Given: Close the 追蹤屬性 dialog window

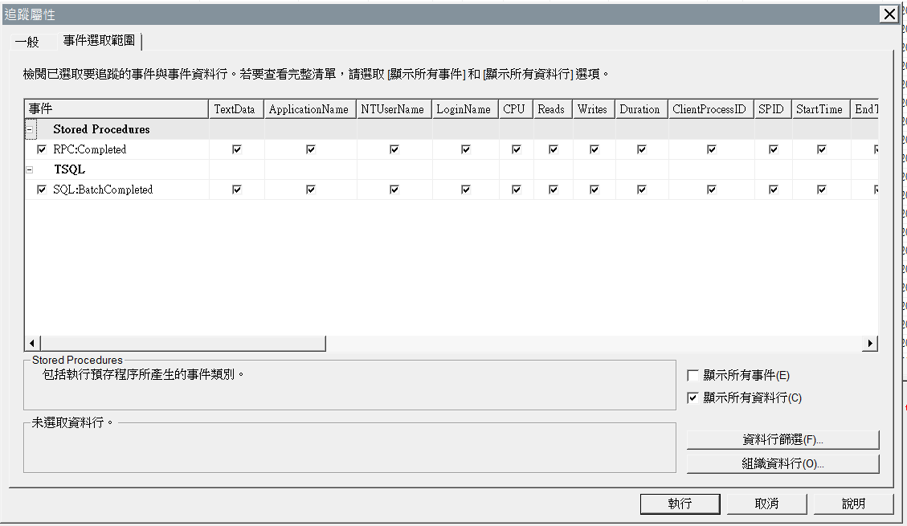Looking at the screenshot, I should tap(889, 14).
